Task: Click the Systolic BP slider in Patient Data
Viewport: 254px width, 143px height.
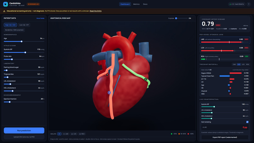Action: [x=24, y=52]
